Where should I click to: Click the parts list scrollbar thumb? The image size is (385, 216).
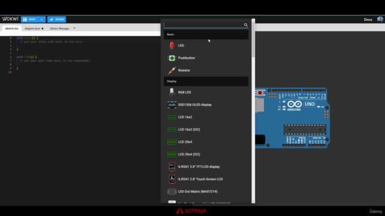pyautogui.click(x=253, y=40)
